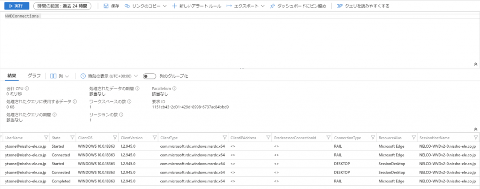The height and width of the screenshot is (189, 480).
Task: Show info for 処理されたデータの期間
Action: [x=137, y=89]
